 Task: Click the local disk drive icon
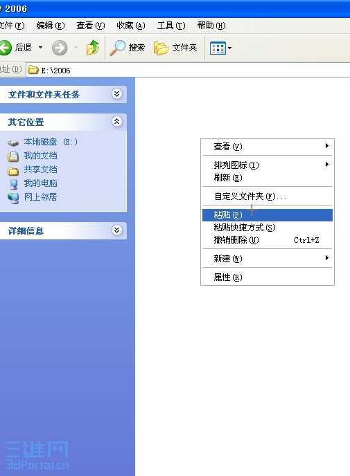tap(13, 143)
